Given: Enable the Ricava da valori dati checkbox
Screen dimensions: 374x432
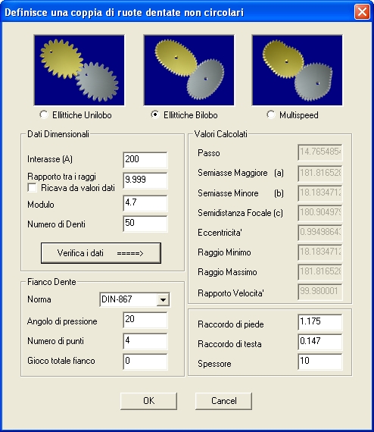Looking at the screenshot, I should (x=33, y=188).
